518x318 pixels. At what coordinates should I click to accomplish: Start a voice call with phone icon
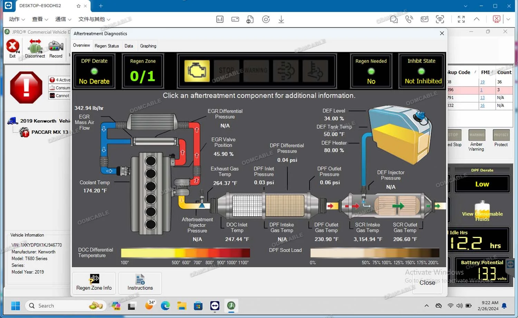click(409, 19)
